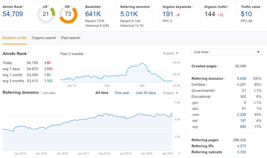Screen dimensions: 267x158
Task: Click Referring pages value 296,422
Action: [x=239, y=140]
